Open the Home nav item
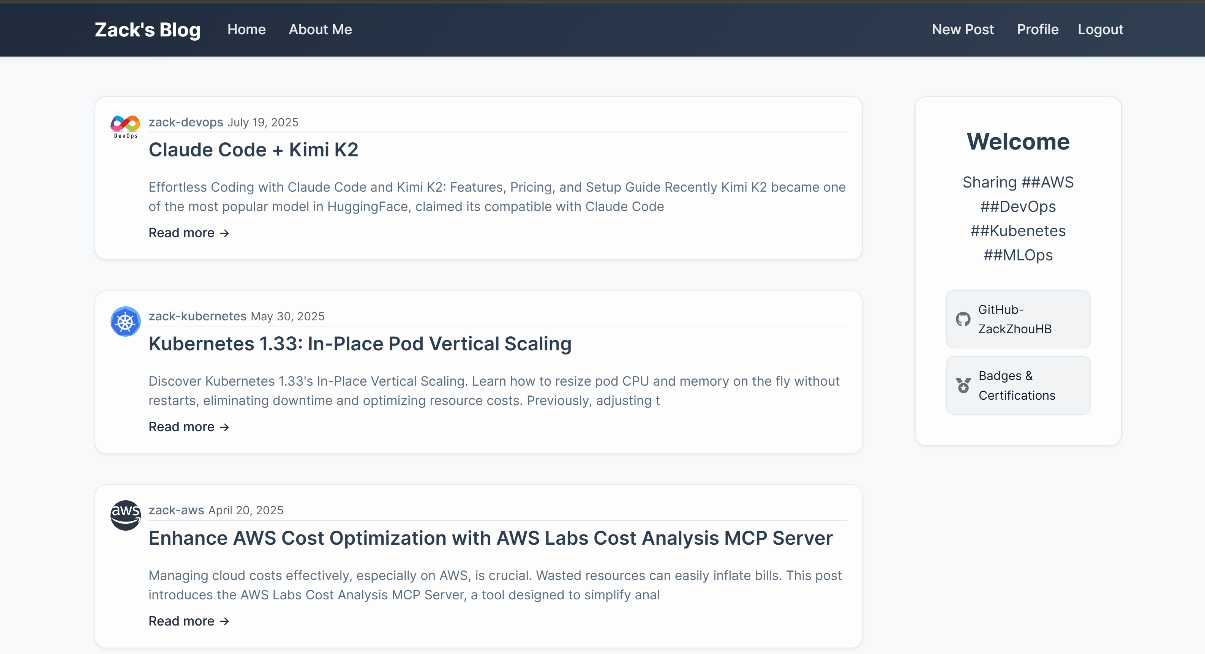 (x=246, y=30)
